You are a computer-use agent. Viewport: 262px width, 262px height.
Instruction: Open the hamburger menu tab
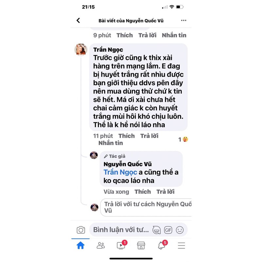coord(181,245)
